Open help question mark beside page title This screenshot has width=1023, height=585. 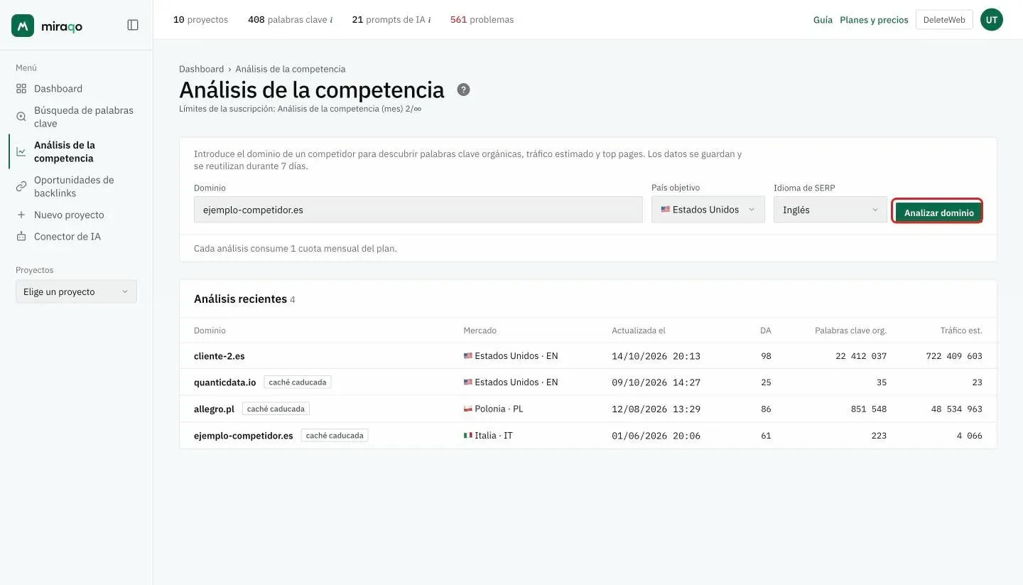click(463, 90)
